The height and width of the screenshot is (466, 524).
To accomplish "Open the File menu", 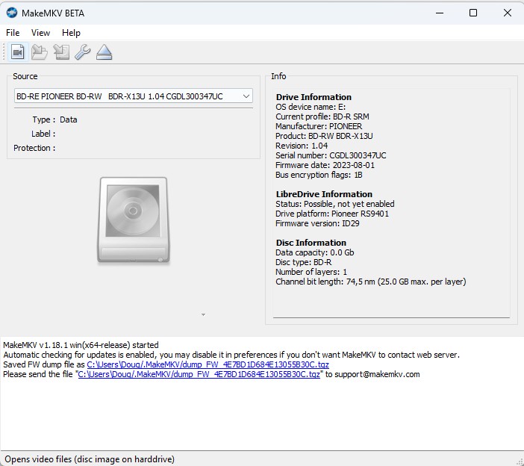I will click(x=13, y=33).
